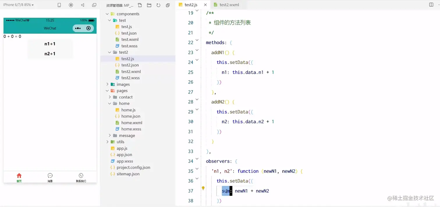Tap the n2+1 button in simulator
This screenshot has width=440, height=207.
click(x=50, y=54)
